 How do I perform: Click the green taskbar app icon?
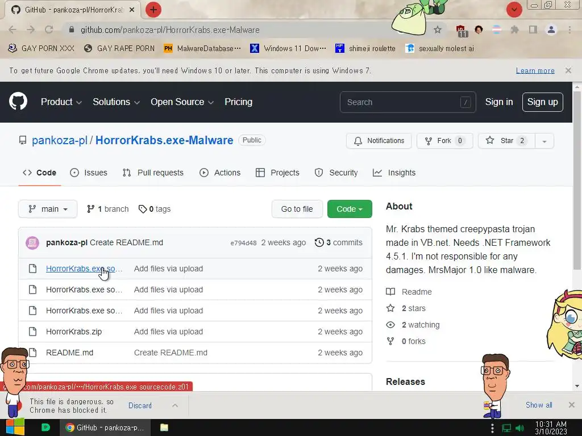point(45,427)
